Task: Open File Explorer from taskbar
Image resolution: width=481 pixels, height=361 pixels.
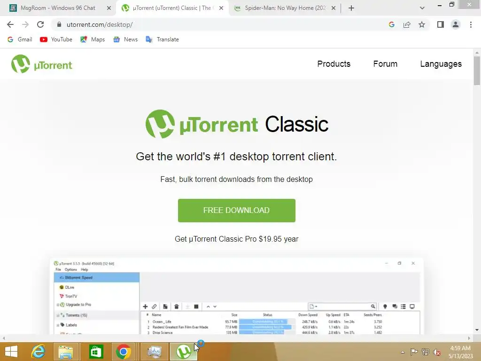Action: pos(66,352)
